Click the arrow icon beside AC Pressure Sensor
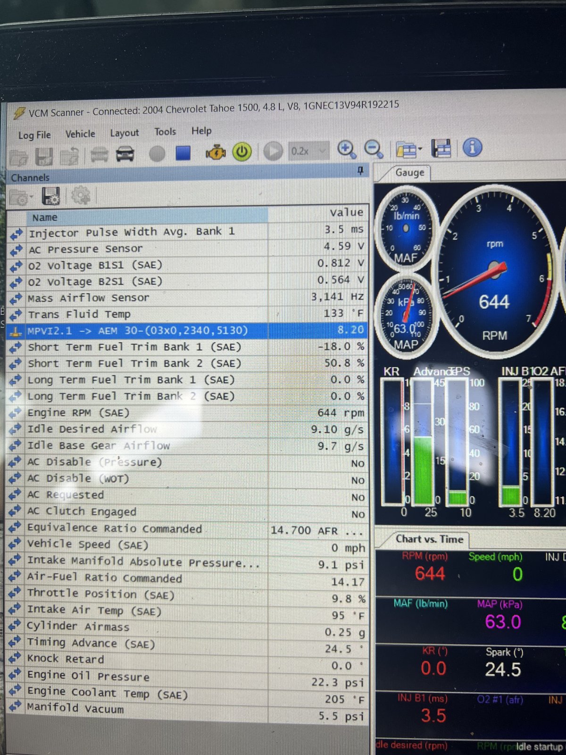The height and width of the screenshot is (755, 566). (16, 250)
